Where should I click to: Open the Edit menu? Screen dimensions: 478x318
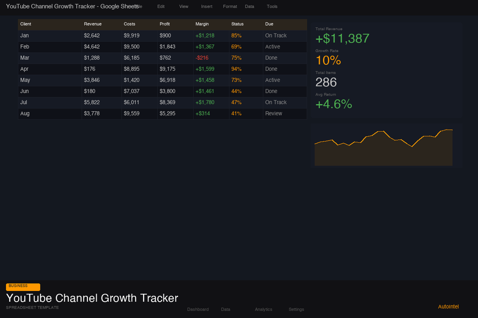click(x=161, y=7)
